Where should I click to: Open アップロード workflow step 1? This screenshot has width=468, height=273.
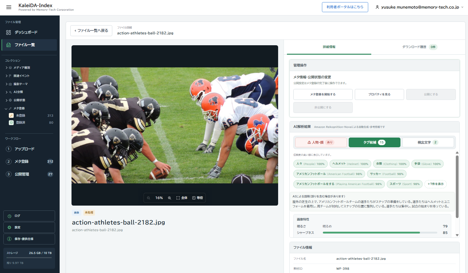point(29,149)
